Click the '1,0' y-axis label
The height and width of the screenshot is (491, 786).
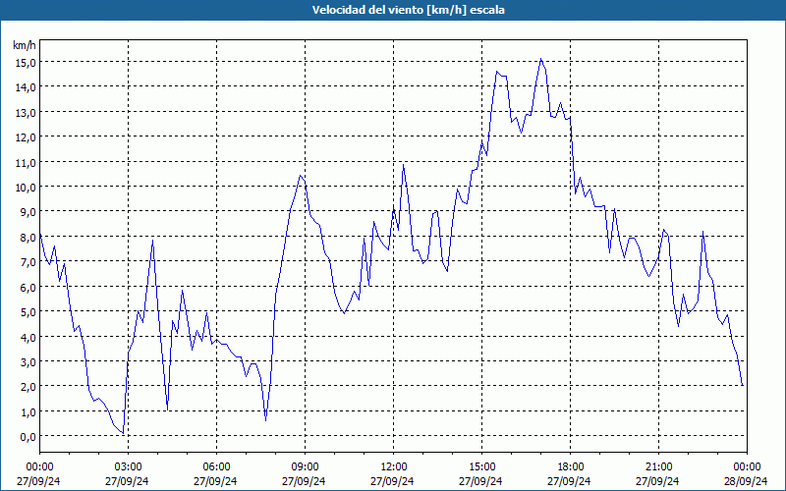coord(28,411)
